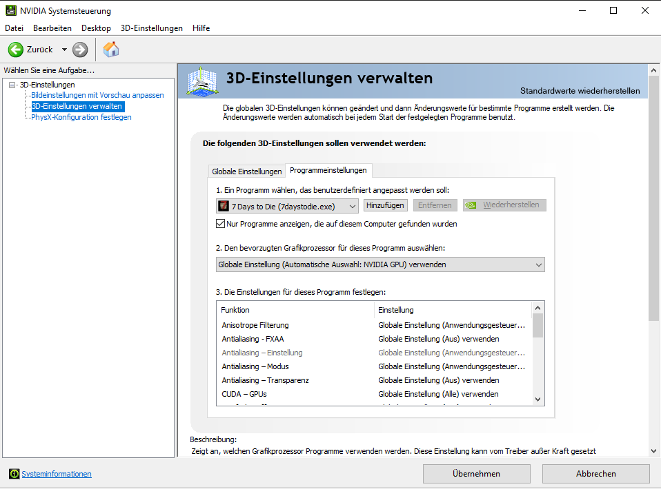
Task: Open the back history dropdown arrow
Action: click(64, 50)
